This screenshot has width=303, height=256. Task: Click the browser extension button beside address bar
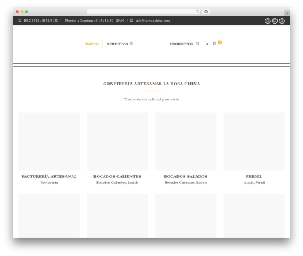coord(206,11)
